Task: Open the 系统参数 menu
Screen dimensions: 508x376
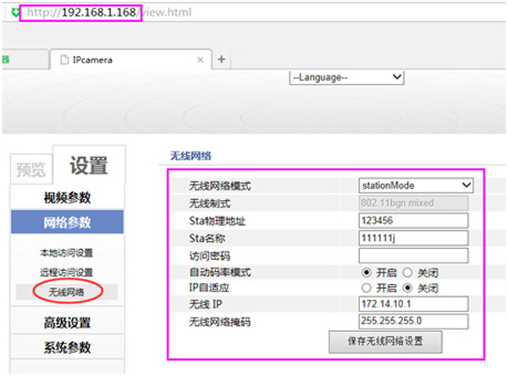Action: point(68,347)
